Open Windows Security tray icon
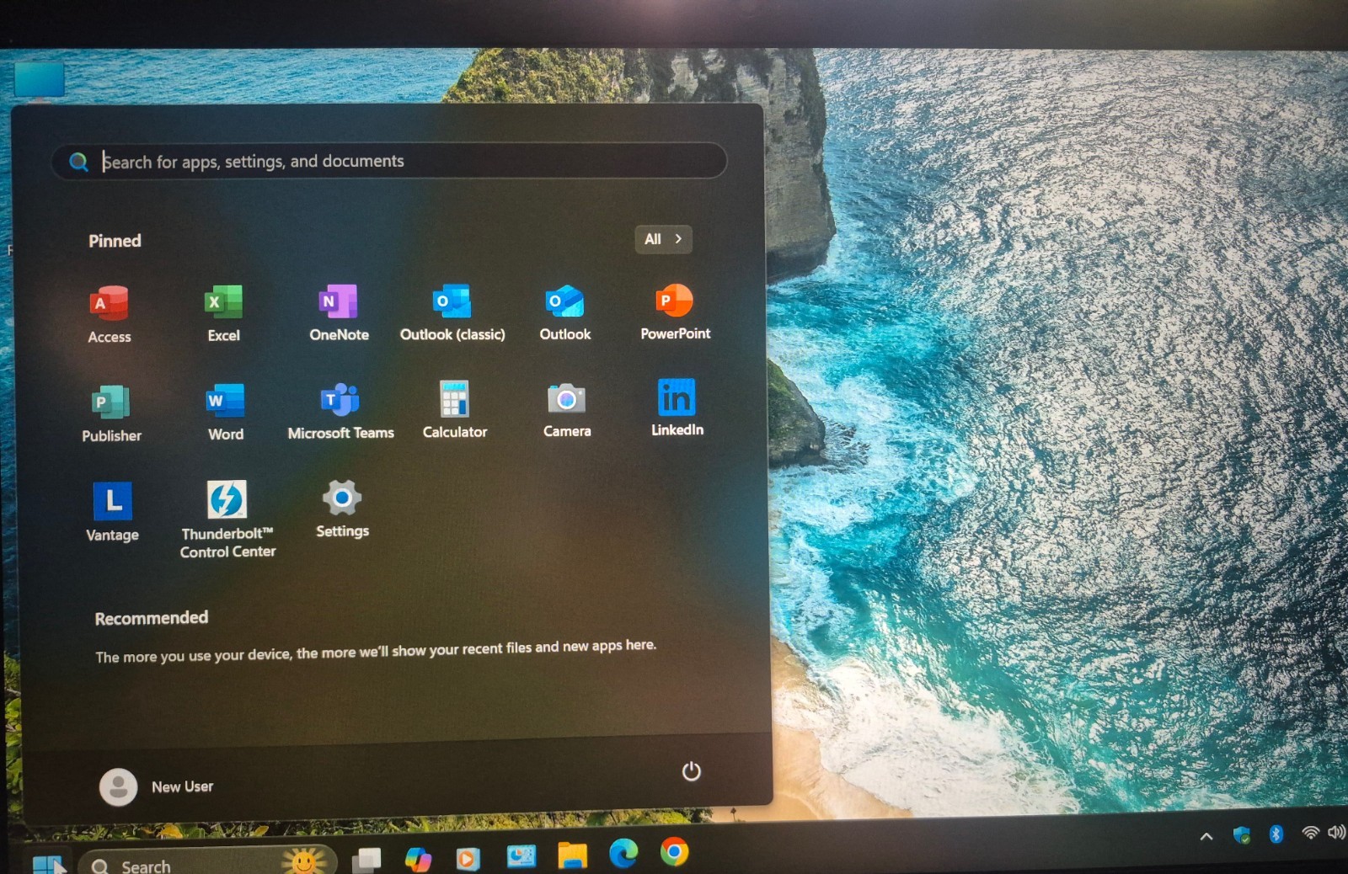The image size is (1348, 874). pyautogui.click(x=1241, y=835)
